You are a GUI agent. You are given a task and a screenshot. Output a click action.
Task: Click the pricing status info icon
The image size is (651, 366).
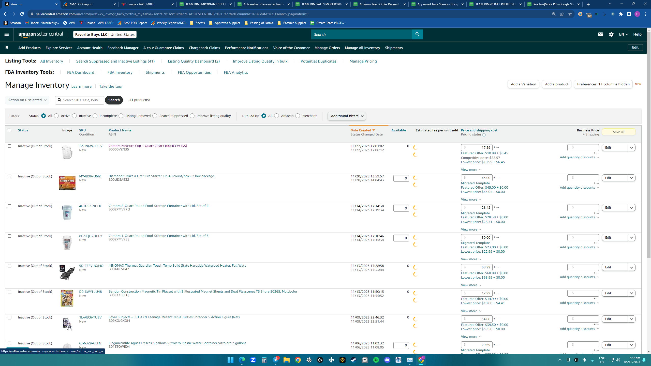tap(484, 135)
